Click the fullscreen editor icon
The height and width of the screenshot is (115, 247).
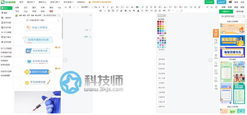[181, 11]
